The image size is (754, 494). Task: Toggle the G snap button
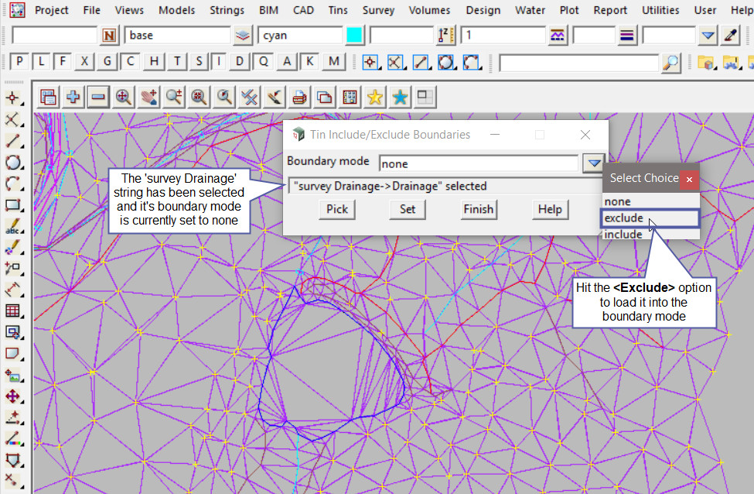[x=107, y=62]
